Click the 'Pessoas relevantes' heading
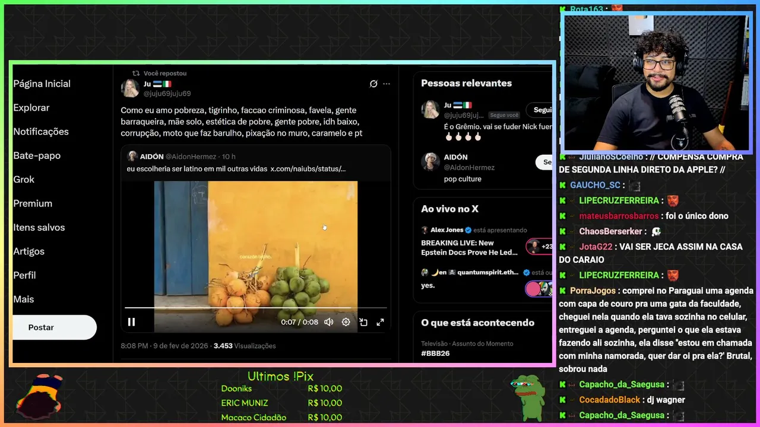This screenshot has width=760, height=427. point(466,83)
